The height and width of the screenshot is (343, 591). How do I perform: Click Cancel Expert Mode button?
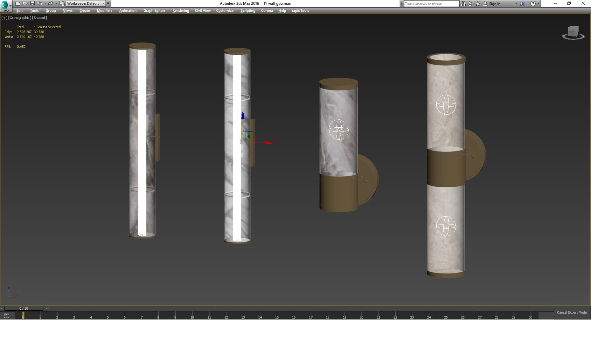tap(572, 313)
